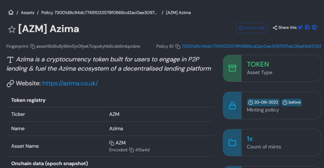Click the minting policy lock icon
Viewport: 324px width, 168px height.
pyautogui.click(x=232, y=105)
